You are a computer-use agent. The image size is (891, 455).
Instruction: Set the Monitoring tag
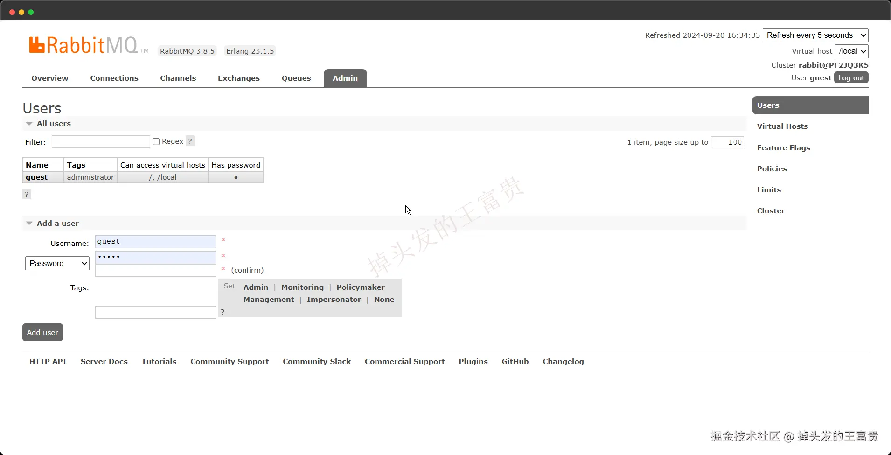pyautogui.click(x=302, y=287)
